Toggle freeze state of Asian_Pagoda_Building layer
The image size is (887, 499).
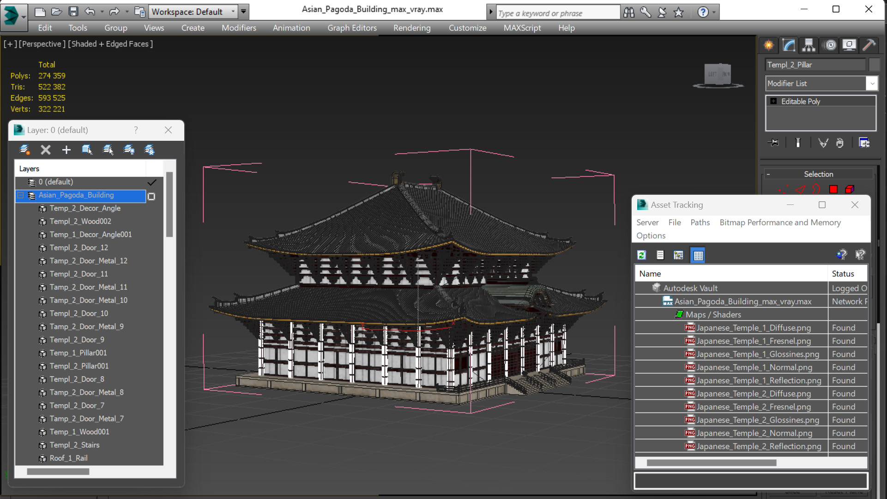pyautogui.click(x=152, y=195)
